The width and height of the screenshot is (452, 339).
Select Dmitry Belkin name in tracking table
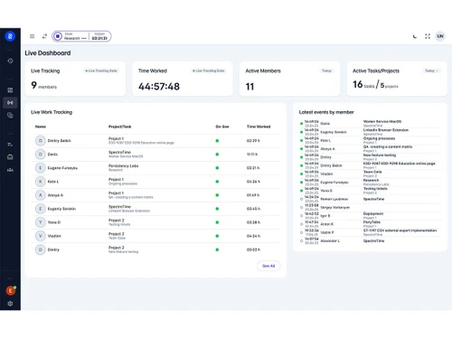coord(60,141)
